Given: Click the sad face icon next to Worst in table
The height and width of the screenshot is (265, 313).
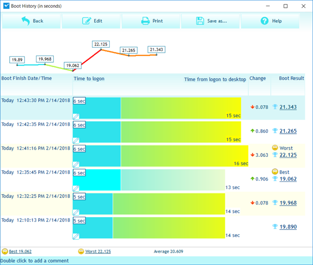Looking at the screenshot, I should click(275, 148).
